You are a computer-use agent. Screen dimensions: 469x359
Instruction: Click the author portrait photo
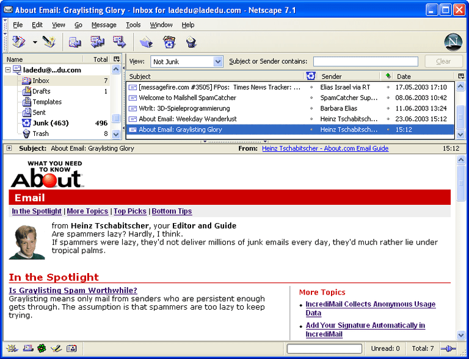27,243
